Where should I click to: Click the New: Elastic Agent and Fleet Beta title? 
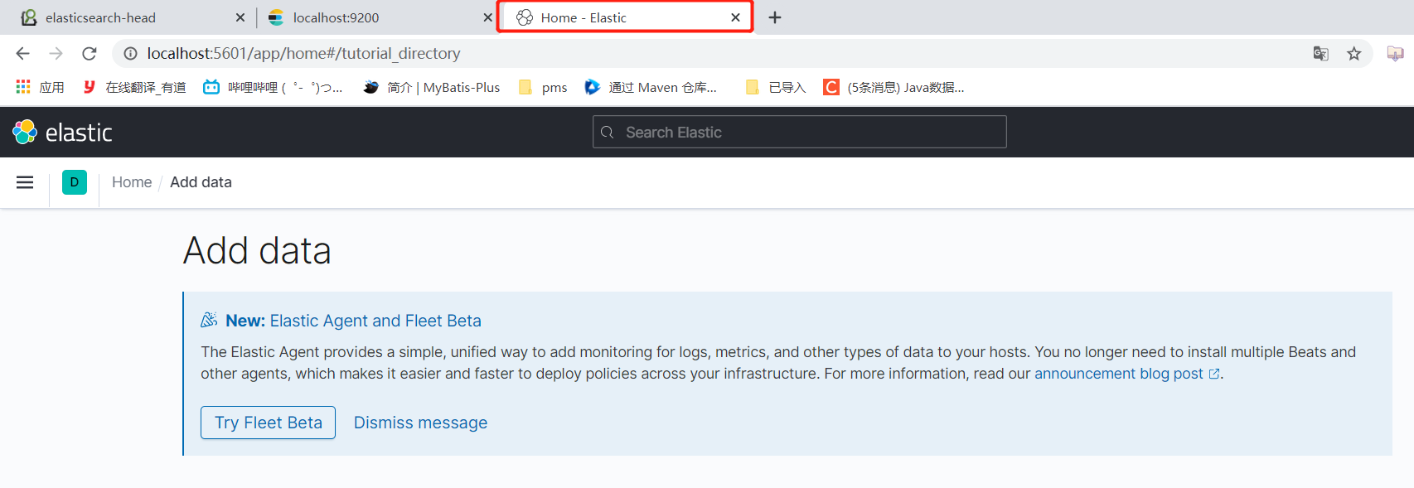pyautogui.click(x=353, y=321)
